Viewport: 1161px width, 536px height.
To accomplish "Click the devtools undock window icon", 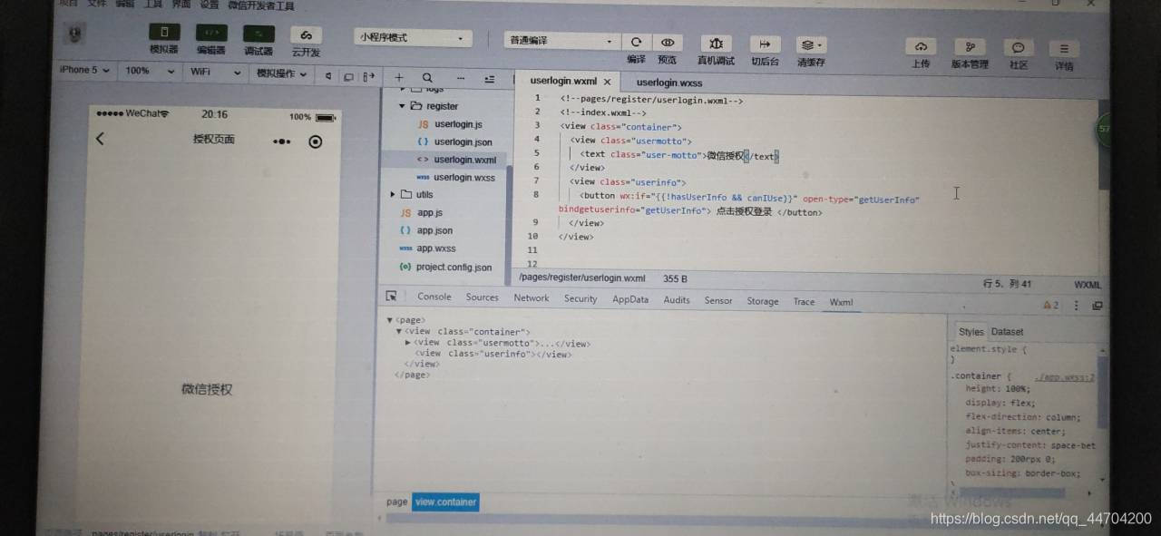I will [1098, 307].
